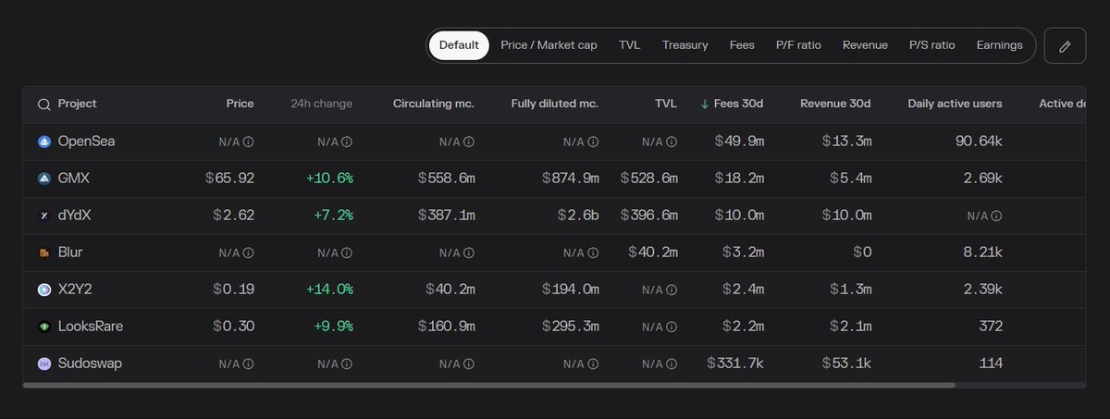Click info icon beside LooksRare TVL N/A
The width and height of the screenshot is (1110, 419).
pyautogui.click(x=672, y=327)
